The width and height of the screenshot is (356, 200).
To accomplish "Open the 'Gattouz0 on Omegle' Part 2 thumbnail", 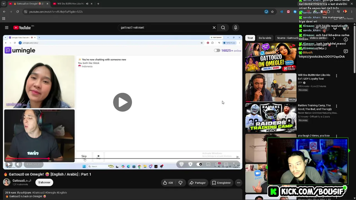I will (x=271, y=57).
